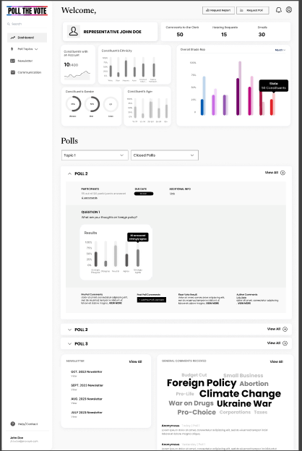This screenshot has height=451, width=302.
Task: Expand the collapsed Poll 2 row chevron
Action: pos(69,330)
